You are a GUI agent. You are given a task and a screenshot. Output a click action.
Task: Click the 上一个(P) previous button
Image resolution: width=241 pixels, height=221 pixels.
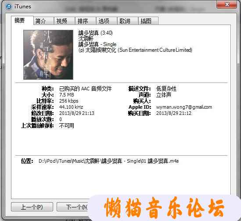32,207
